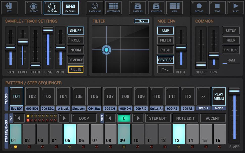245x153 pixels.
Task: Click the EXIT door icon
Action: [x=9, y=7]
